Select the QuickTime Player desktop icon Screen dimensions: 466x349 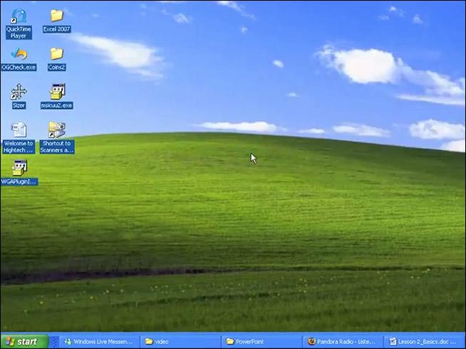[x=19, y=16]
